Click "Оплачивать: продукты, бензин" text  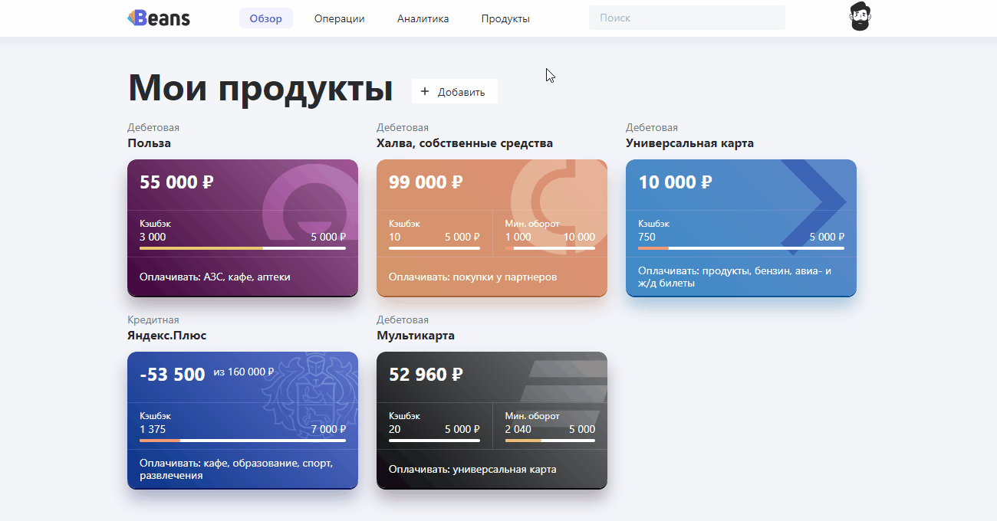(735, 277)
